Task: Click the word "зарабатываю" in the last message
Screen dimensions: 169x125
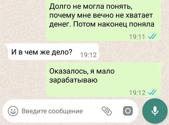Action: tap(73, 80)
